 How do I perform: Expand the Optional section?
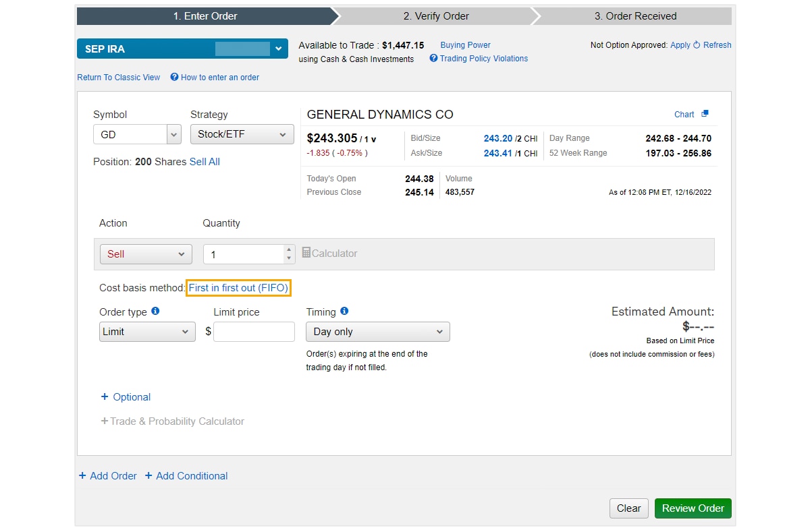(126, 397)
